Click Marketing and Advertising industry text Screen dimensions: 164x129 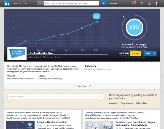[x=50, y=79]
